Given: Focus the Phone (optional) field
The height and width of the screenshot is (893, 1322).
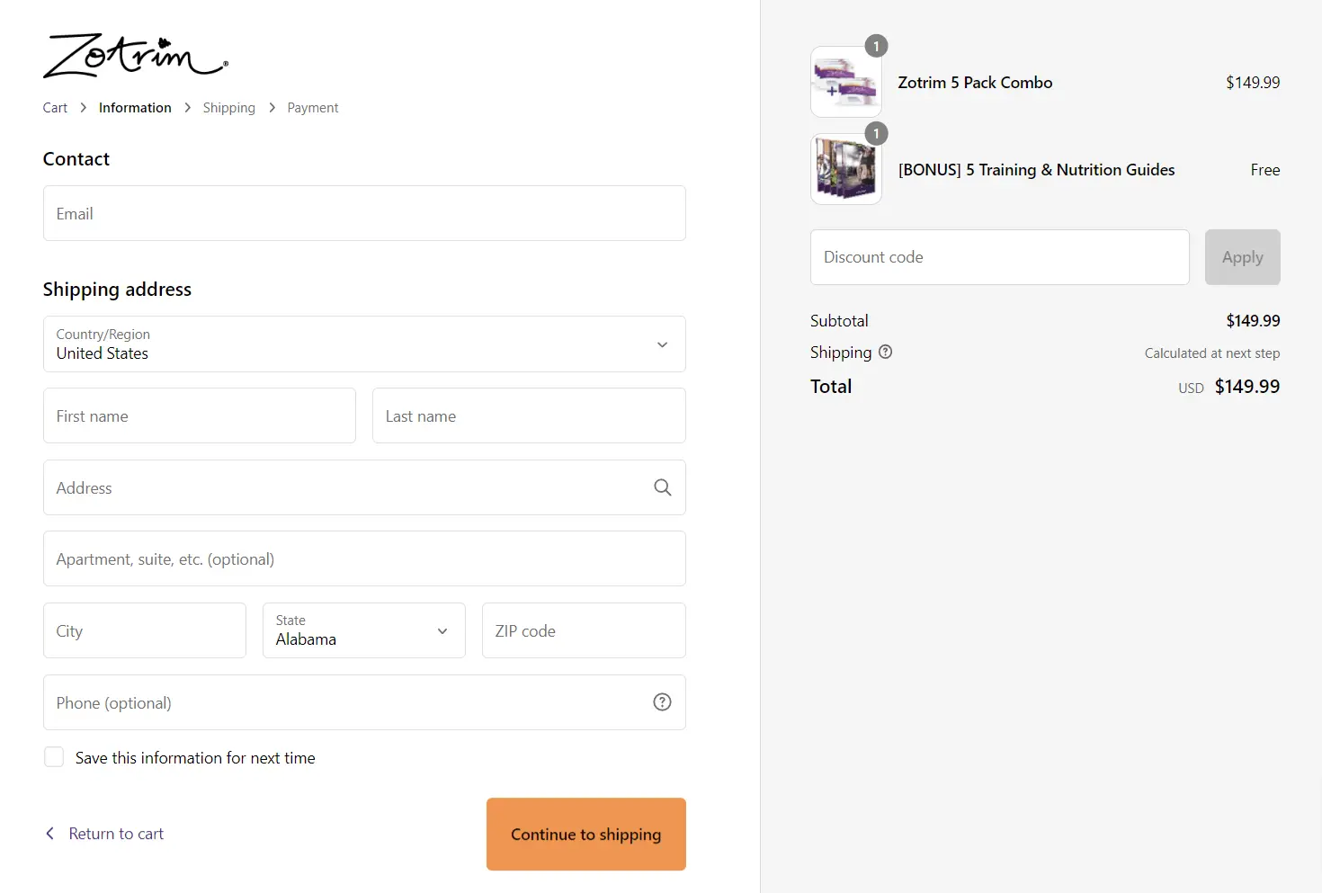Looking at the screenshot, I should pos(364,702).
